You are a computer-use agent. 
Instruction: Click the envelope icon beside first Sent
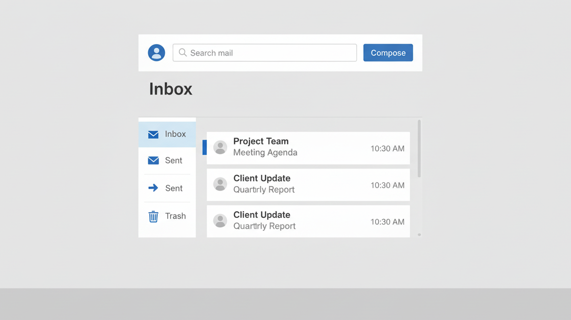tap(153, 160)
